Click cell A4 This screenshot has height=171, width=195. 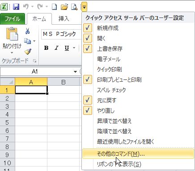pyautogui.click(x=31, y=114)
